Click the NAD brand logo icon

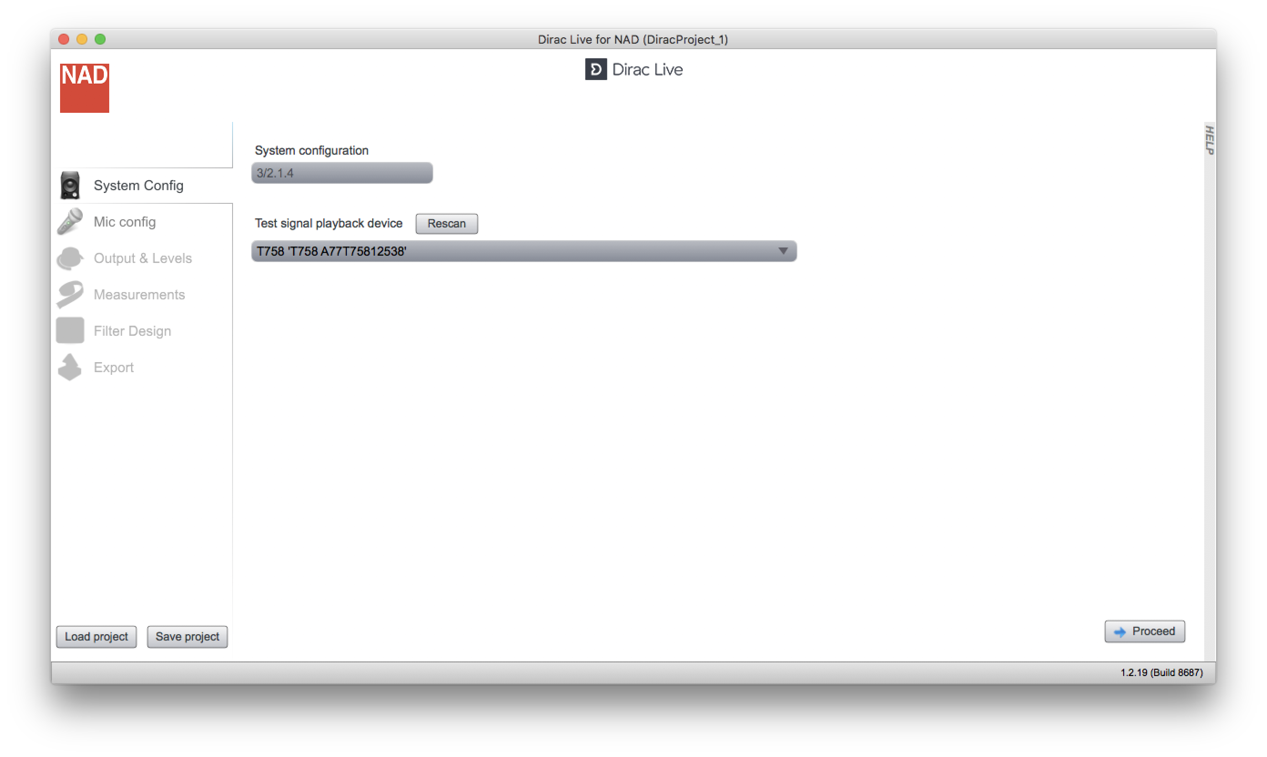[84, 87]
